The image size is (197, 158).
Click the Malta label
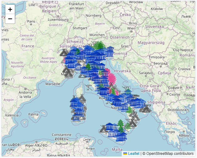tap(117, 149)
